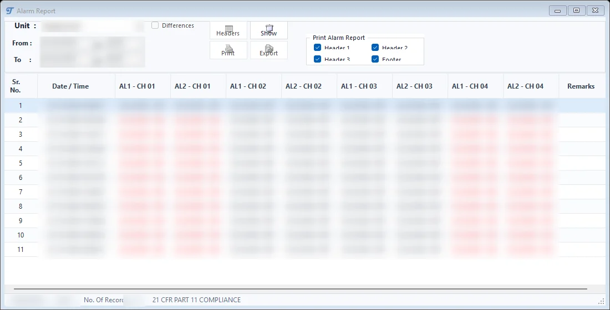Click the Alarm Report app icon in title bar
This screenshot has height=310, width=610.
[x=10, y=11]
